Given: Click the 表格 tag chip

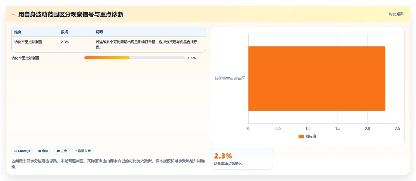Looking at the screenshot, I should point(43,151).
